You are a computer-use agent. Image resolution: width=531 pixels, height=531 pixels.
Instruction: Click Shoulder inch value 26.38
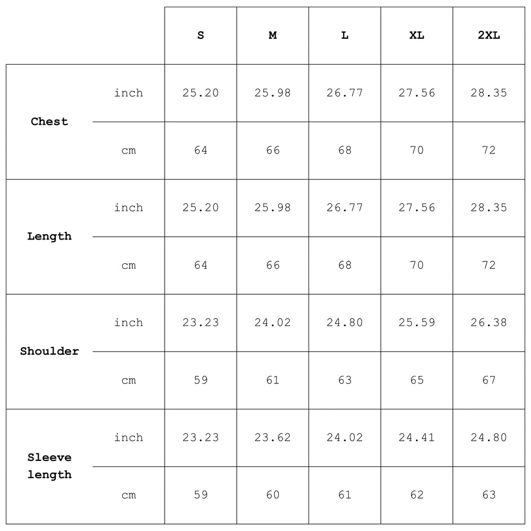pos(489,322)
